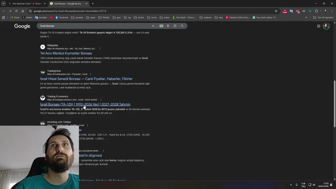Open the Chrome profile avatar in toolbar

pos(326,11)
